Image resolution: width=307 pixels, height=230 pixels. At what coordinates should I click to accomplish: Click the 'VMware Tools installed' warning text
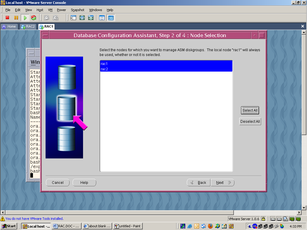tap(34, 219)
